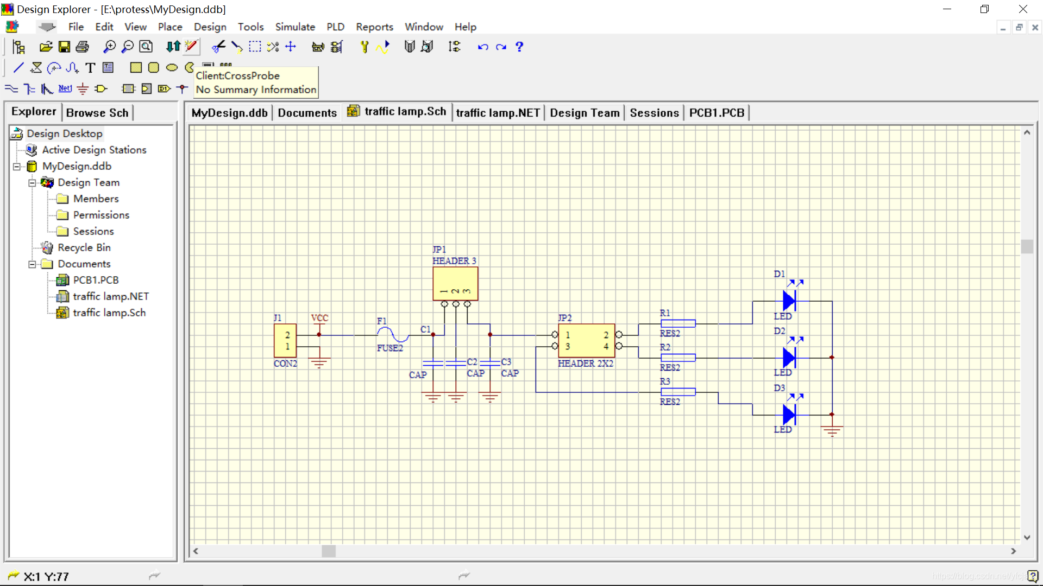Screen dimensions: 1043x586
Task: Select the Recycle Bin tree item
Action: coord(84,247)
